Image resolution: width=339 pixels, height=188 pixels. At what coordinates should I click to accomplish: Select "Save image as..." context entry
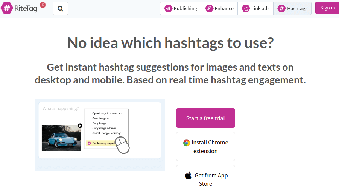[x=102, y=118]
